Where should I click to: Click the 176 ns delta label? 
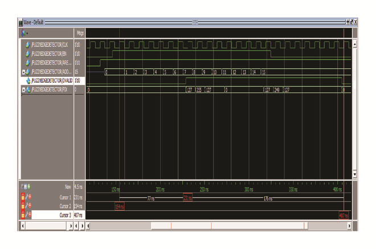tap(268, 199)
